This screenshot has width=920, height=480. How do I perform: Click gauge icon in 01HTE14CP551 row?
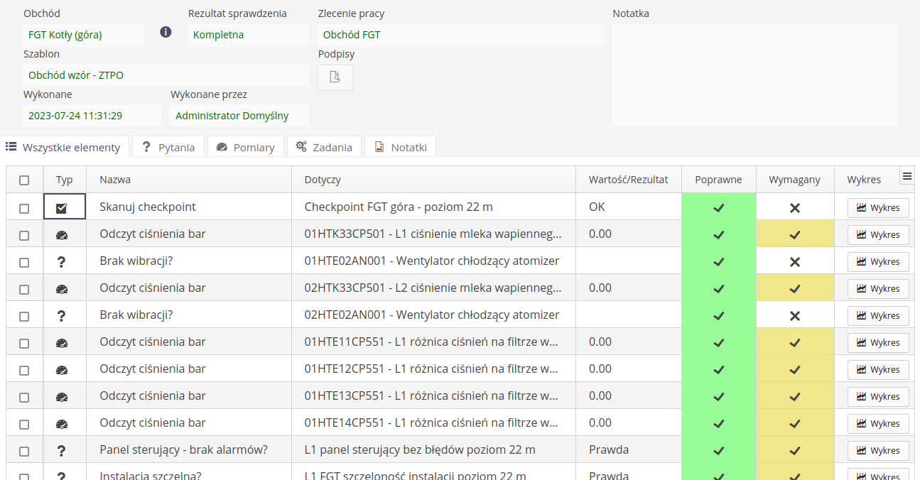coord(62,424)
